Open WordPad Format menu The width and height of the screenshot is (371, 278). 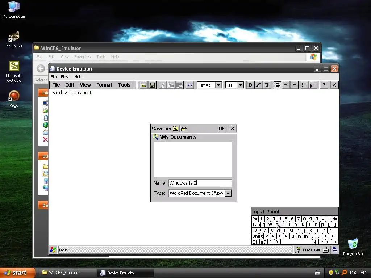click(x=104, y=85)
